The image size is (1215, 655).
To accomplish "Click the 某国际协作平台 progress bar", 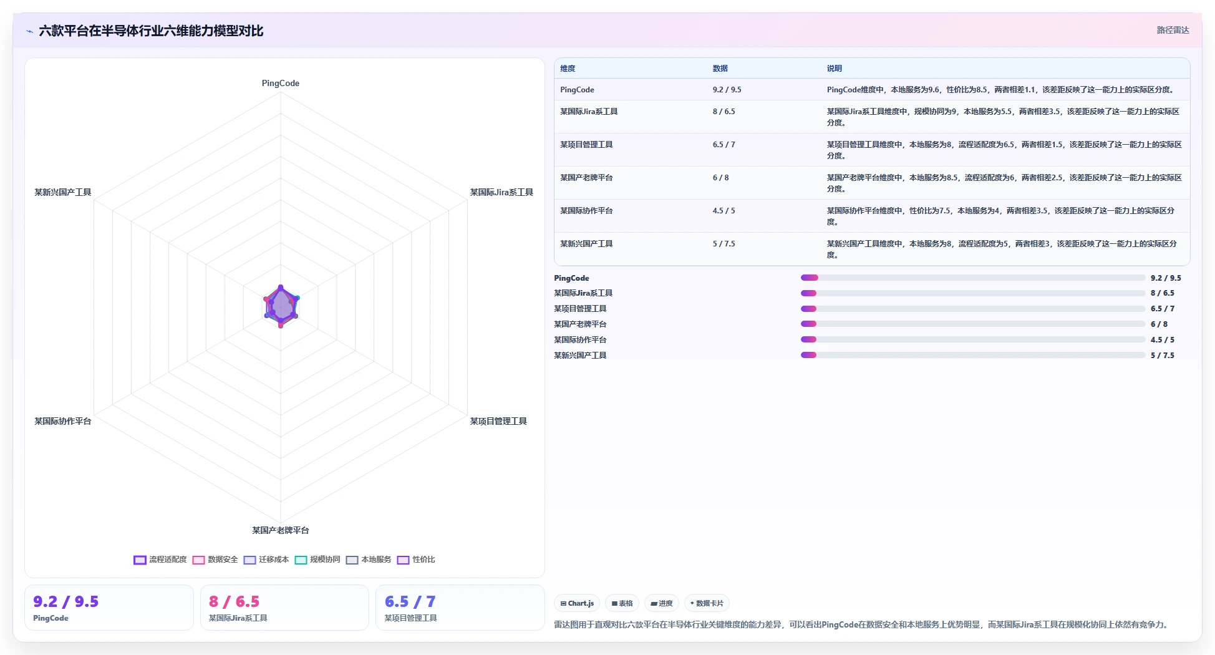I will (x=973, y=340).
